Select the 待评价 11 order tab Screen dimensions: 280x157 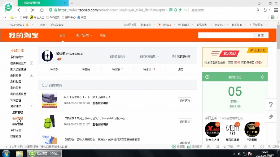149,69
